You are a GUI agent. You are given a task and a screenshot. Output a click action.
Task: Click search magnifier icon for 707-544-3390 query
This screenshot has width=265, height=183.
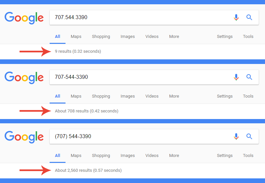tap(249, 77)
